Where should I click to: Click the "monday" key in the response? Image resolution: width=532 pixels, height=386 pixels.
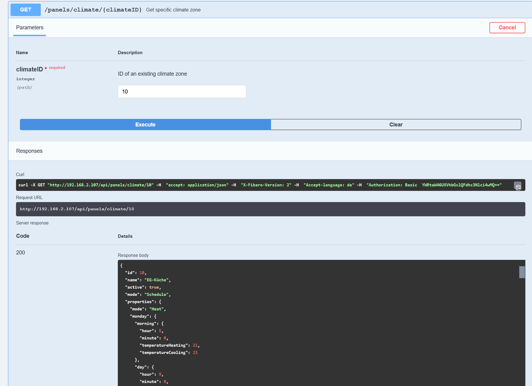coord(140,316)
